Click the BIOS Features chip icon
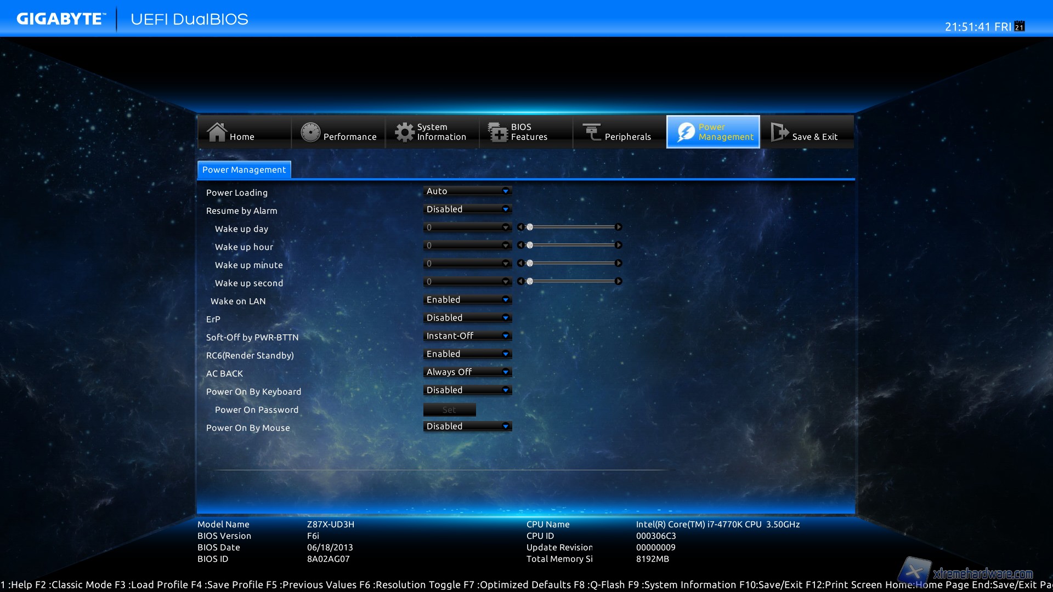 (x=498, y=132)
